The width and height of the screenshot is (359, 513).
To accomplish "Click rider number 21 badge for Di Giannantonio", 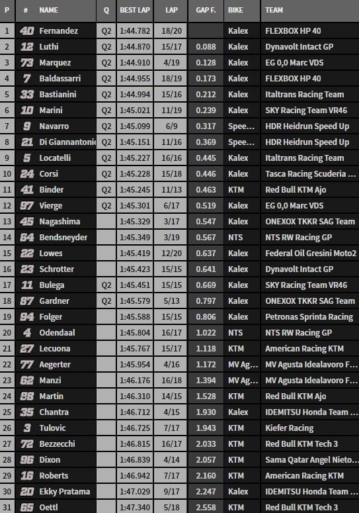I will [x=27, y=142].
